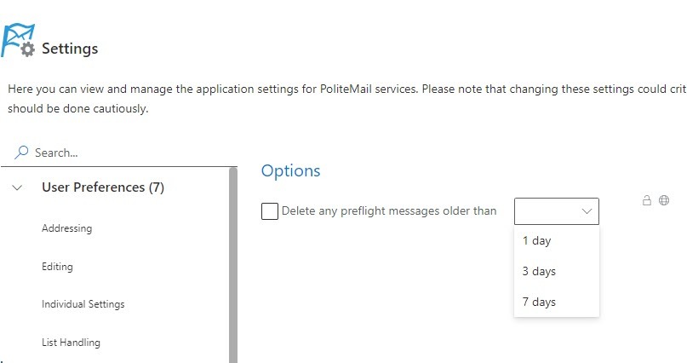Go to the Editing preferences
Screen dimensions: 687x363
(x=57, y=267)
